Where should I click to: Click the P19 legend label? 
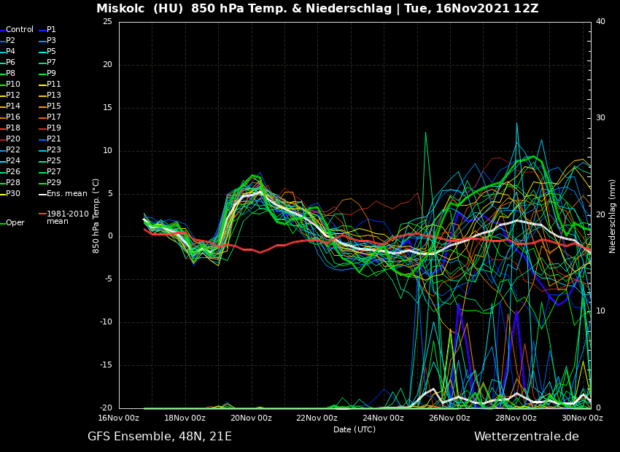54,128
